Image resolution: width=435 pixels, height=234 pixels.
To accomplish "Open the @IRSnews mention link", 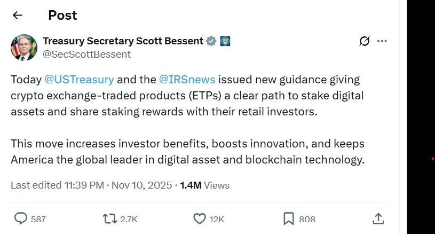I will pos(187,80).
